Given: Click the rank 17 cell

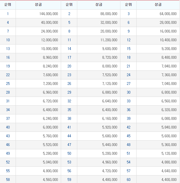Looking at the screenshot, I should [x=69, y=57].
